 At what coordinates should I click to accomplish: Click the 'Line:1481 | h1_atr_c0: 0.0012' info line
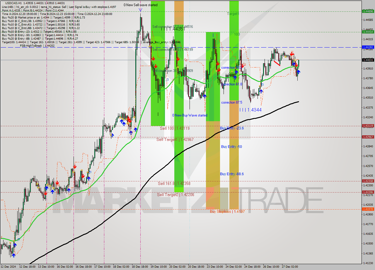tap(59, 7)
